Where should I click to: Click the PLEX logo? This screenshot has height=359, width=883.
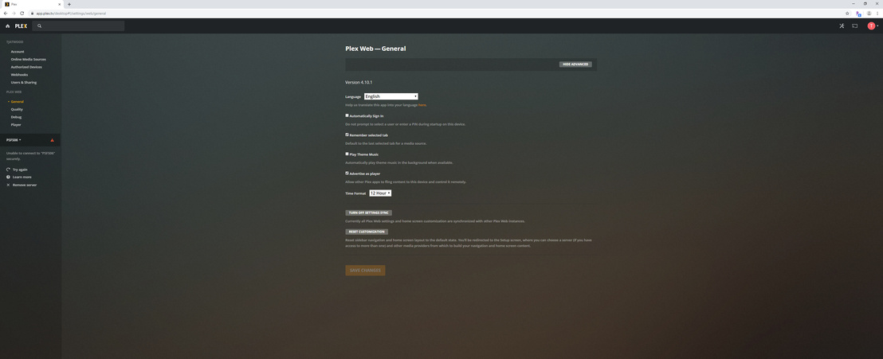(21, 26)
